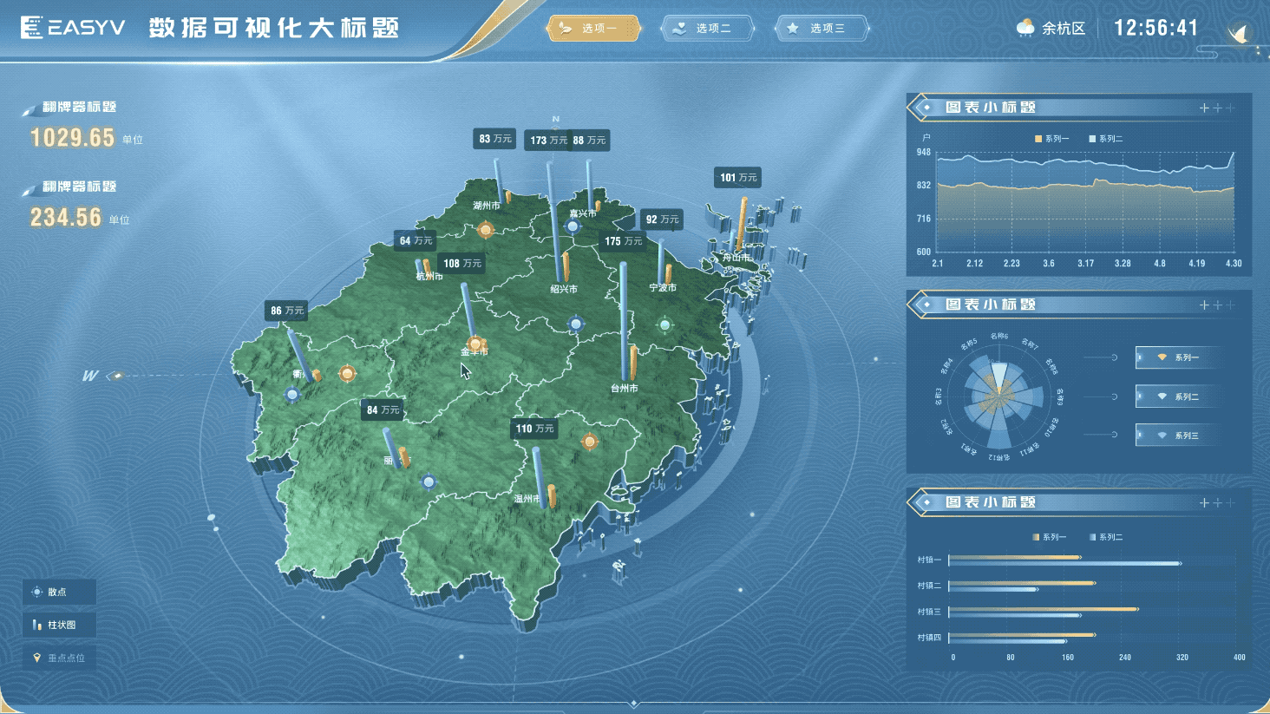
Task: Click the 数据可视化大标题 dashboard title
Action: [x=274, y=28]
